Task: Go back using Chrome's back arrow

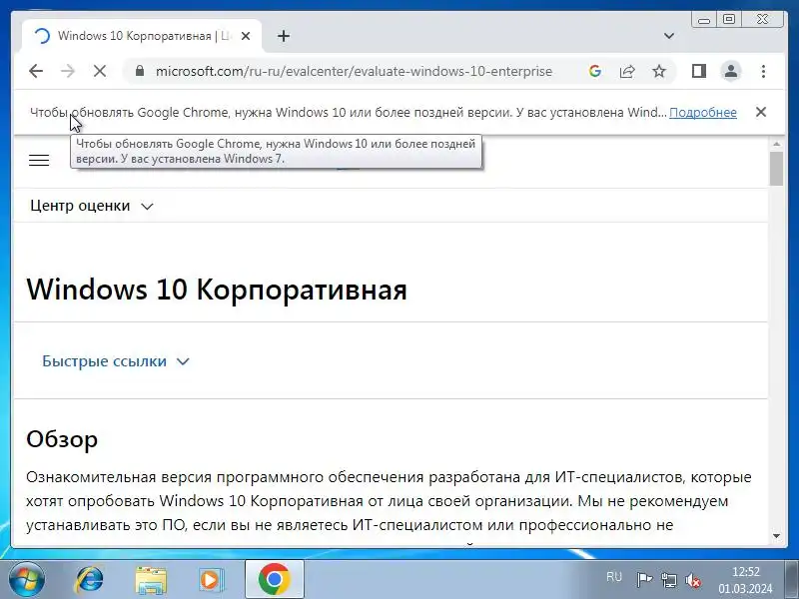Action: 36,71
